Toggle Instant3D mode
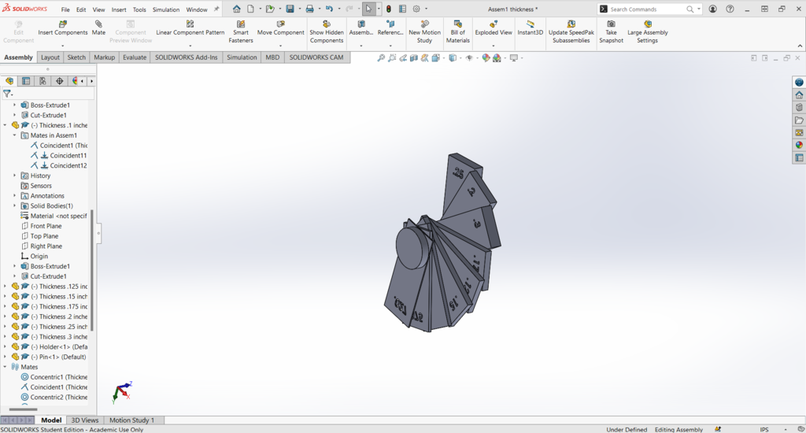 coord(530,24)
